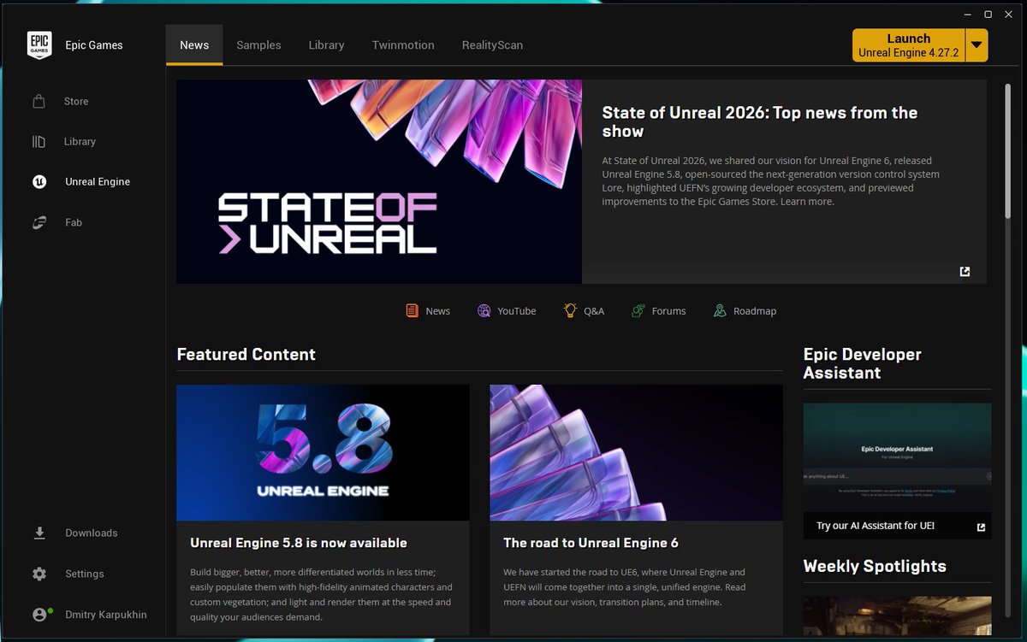Open 'Unreal Engine 5.8 is now available' title
1027x642 pixels.
(x=299, y=543)
